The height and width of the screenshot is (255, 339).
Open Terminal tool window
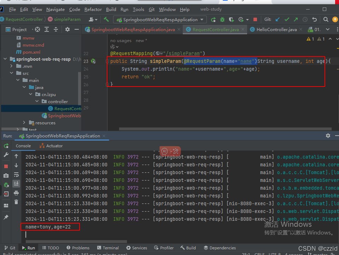pos(108,248)
